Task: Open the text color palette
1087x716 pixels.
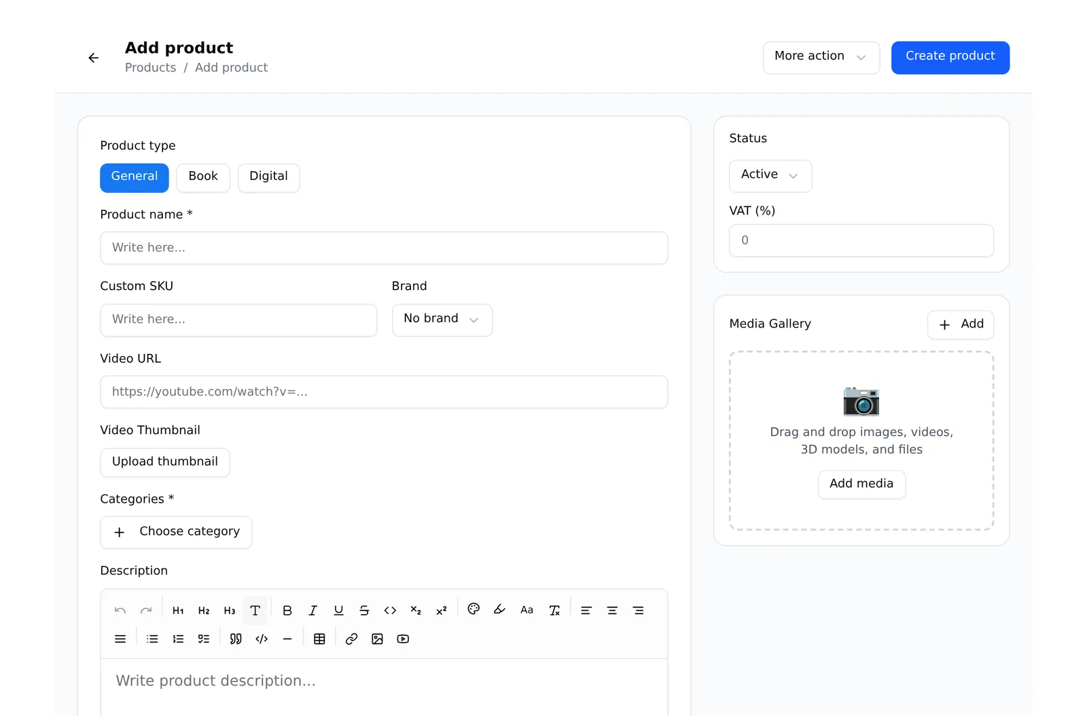Action: 474,609
